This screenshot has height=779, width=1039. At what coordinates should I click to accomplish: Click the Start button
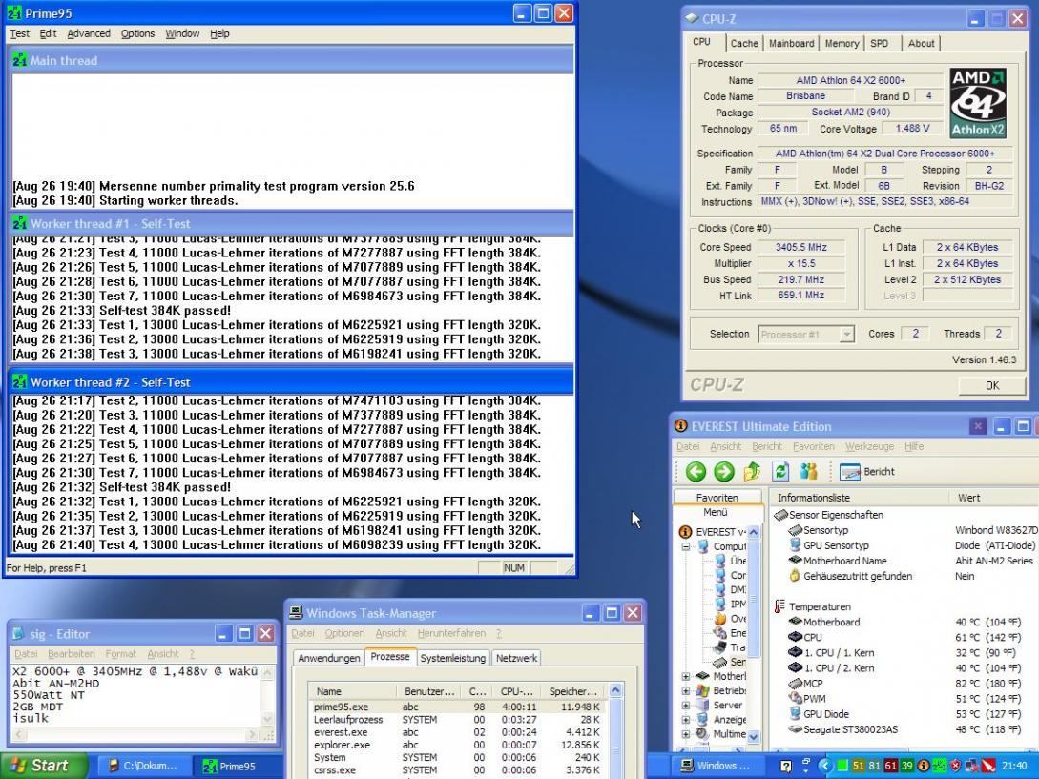pos(44,766)
